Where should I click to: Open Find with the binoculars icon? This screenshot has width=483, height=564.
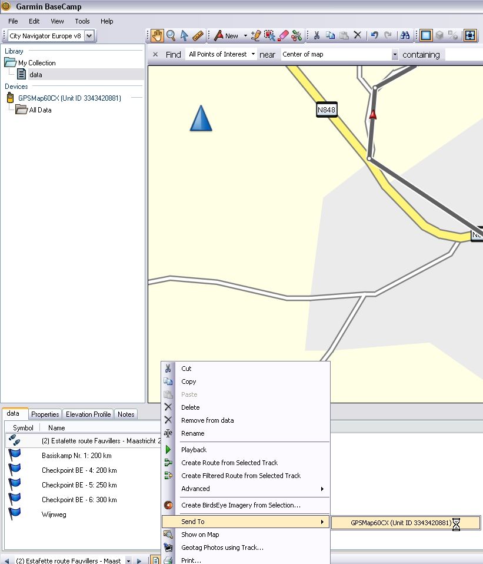[x=405, y=35]
